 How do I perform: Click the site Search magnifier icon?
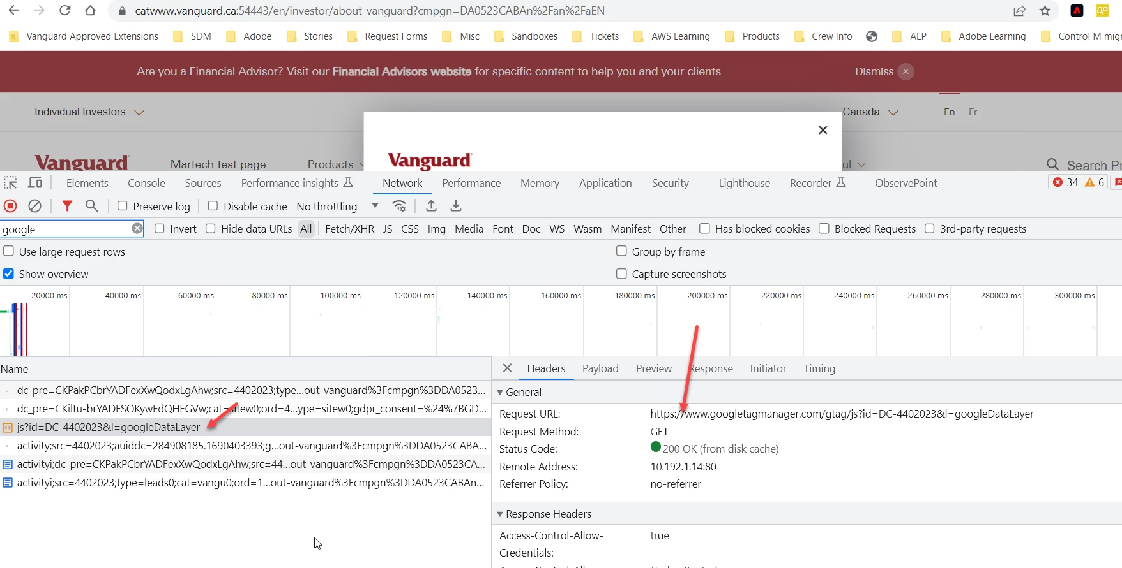[x=1052, y=164]
